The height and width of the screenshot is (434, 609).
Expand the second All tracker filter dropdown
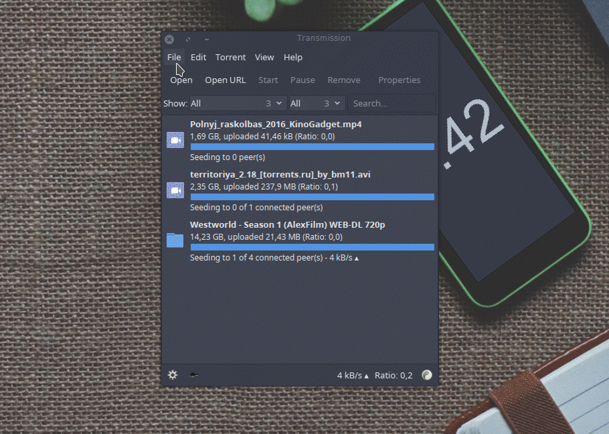click(317, 103)
